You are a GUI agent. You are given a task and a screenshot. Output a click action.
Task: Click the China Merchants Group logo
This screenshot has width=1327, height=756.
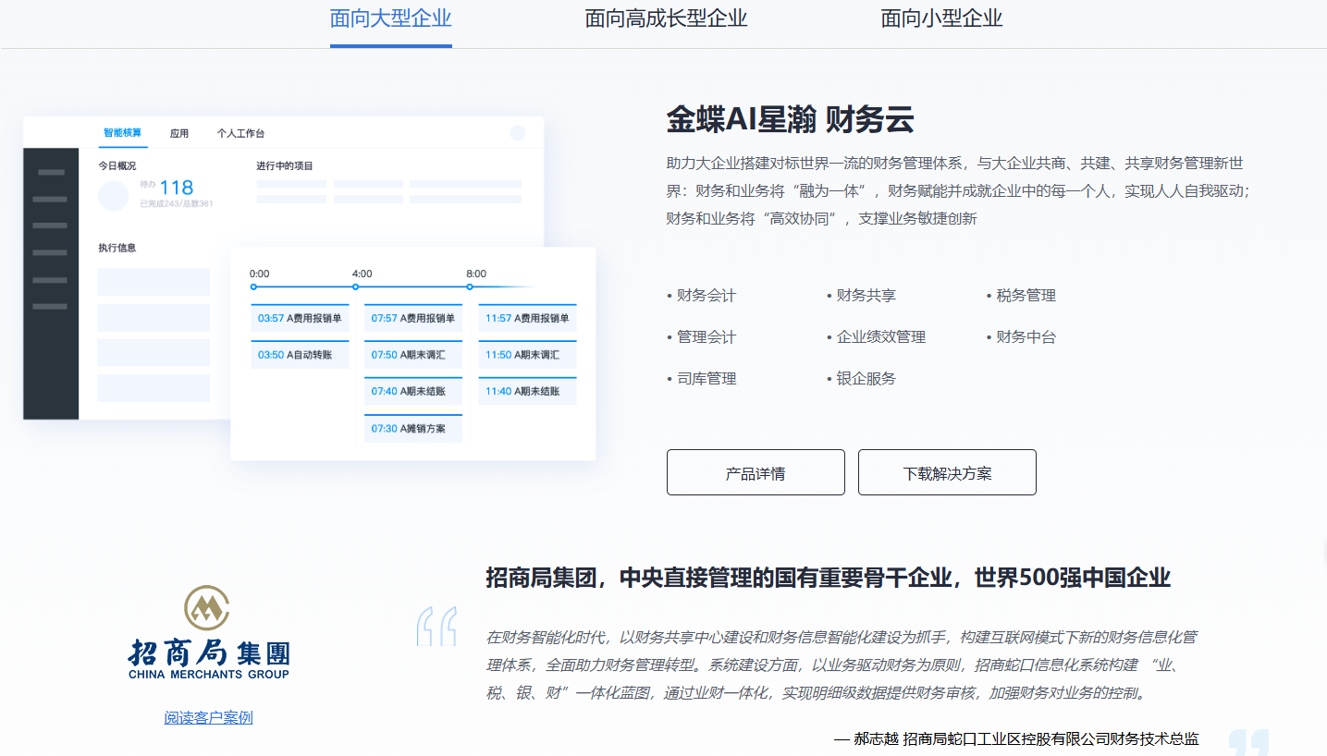coord(208,633)
